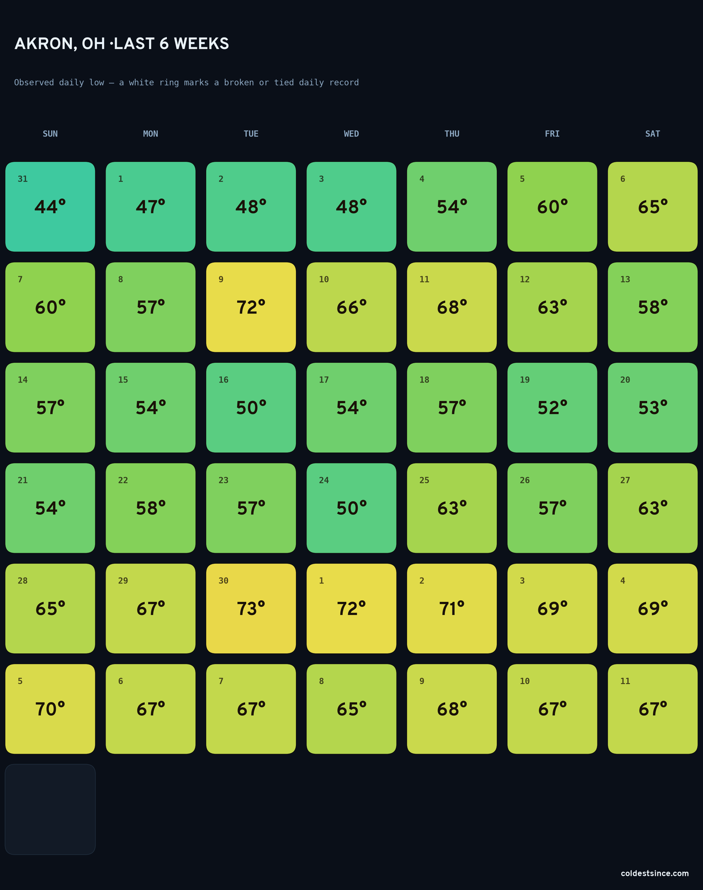Select the 63° tile on day 27
The width and height of the screenshot is (703, 890).
652,508
